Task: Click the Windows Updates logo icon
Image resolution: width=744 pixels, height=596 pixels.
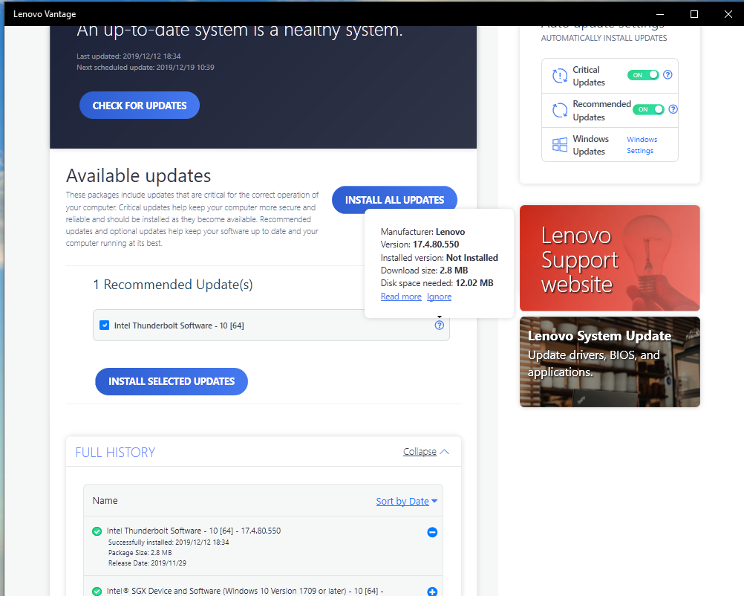Action: tap(560, 145)
